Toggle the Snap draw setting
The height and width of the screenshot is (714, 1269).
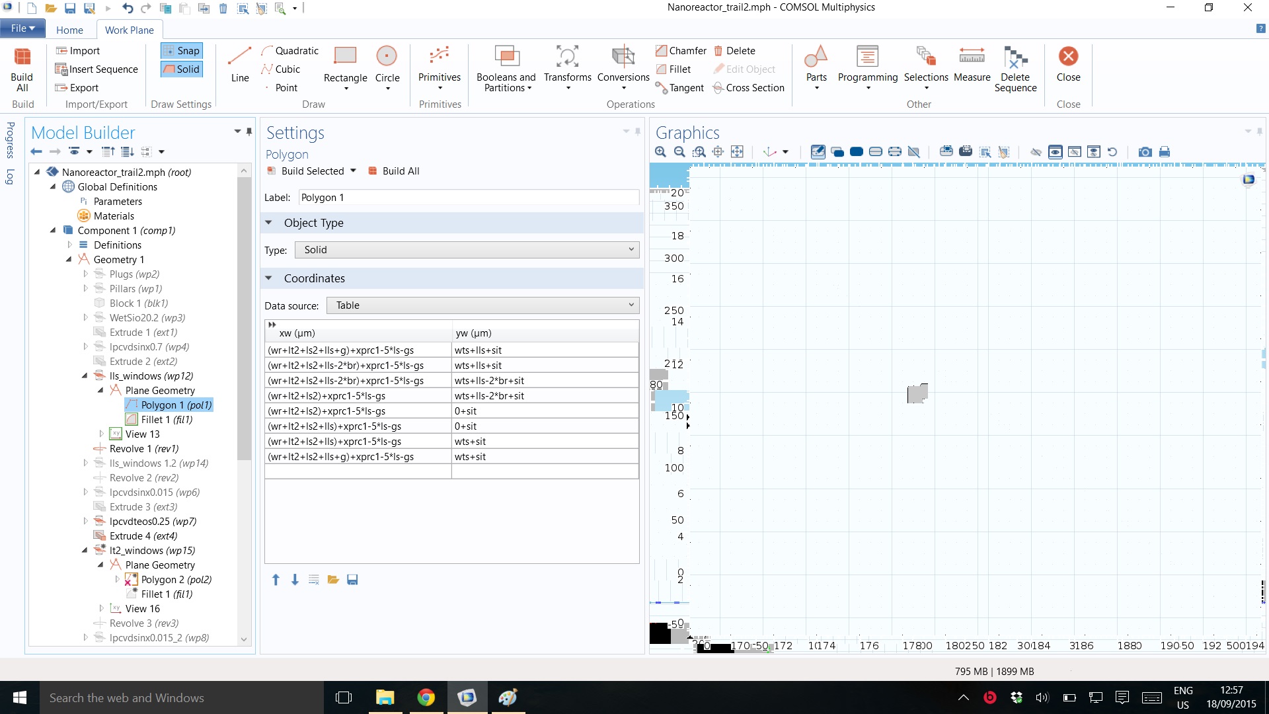(x=182, y=51)
